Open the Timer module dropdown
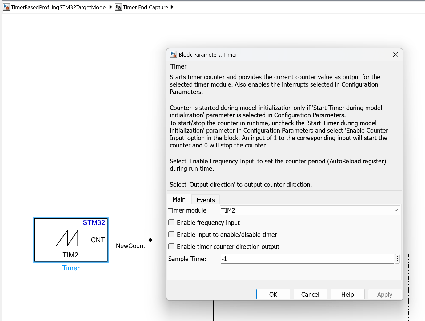This screenshot has height=321, width=425. click(x=310, y=210)
